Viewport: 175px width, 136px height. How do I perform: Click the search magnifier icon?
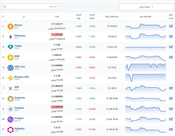[5, 7]
